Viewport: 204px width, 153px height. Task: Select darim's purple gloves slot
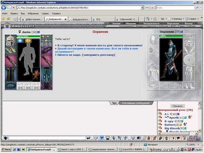coord(47,50)
